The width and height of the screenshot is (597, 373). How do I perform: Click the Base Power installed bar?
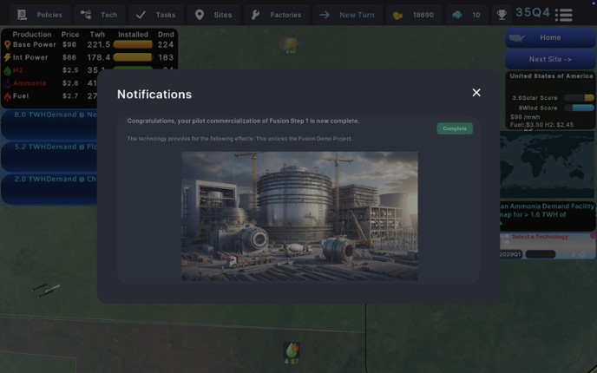133,44
